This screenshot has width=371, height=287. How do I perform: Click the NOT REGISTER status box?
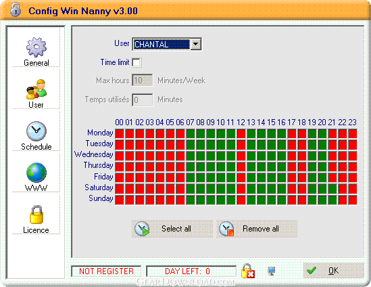coord(106,271)
